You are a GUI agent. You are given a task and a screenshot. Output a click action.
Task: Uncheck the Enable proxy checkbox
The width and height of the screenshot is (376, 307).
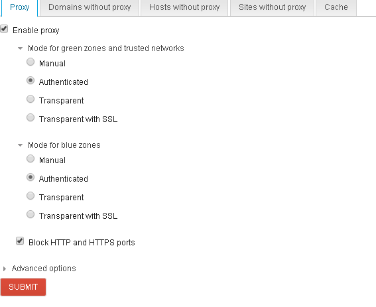click(x=4, y=29)
